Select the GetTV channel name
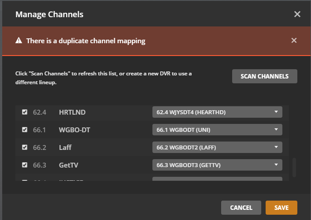The height and width of the screenshot is (220, 311). [68, 165]
